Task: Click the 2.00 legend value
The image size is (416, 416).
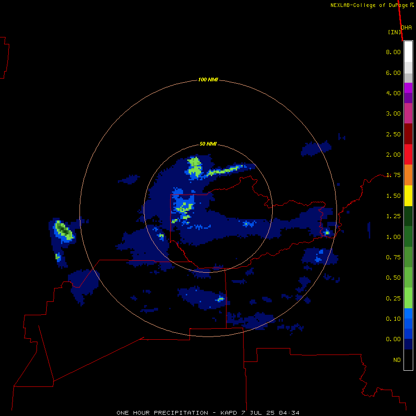Action: click(x=393, y=155)
